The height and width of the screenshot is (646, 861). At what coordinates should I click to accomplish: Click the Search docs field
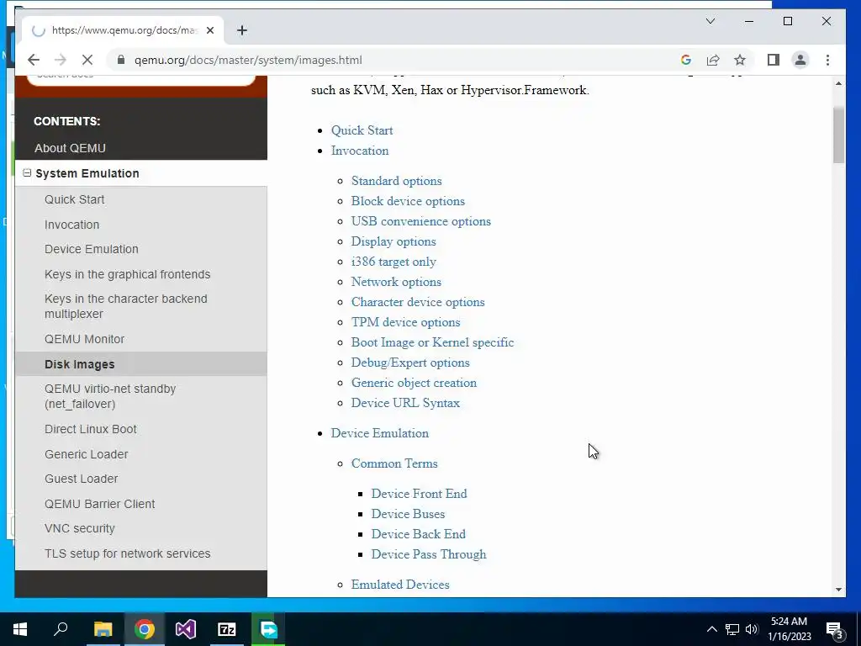tap(141, 78)
